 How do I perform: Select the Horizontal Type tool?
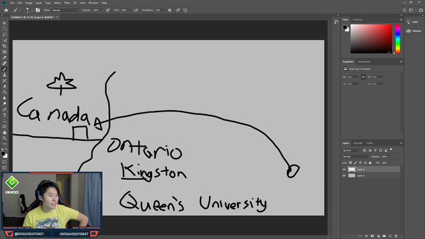(5, 115)
